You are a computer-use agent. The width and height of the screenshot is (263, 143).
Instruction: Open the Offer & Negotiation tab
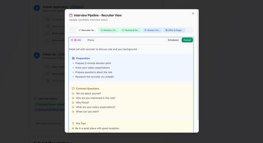174,30
